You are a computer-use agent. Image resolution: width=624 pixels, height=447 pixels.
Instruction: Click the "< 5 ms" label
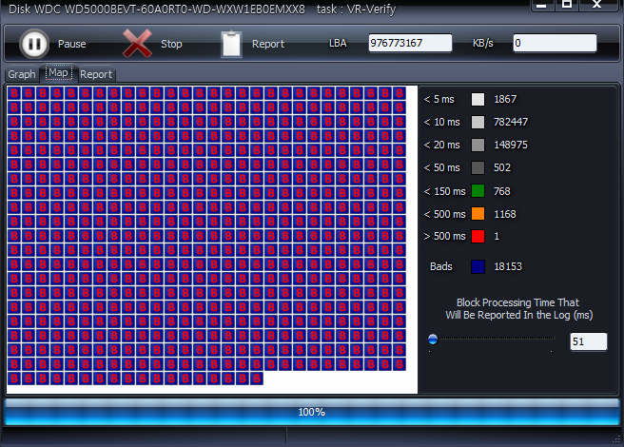(439, 99)
